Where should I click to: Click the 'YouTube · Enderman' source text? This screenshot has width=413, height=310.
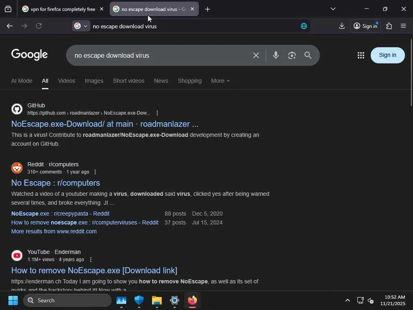[54, 252]
